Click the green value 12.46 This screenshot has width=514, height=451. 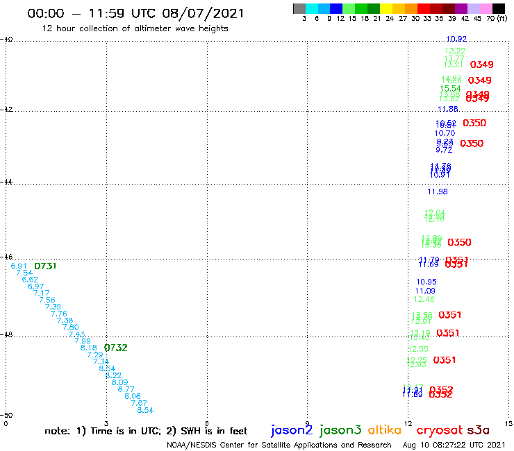click(x=424, y=299)
